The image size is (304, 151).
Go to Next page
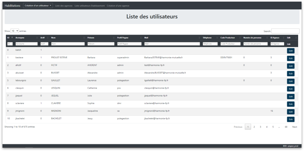tap(295, 127)
